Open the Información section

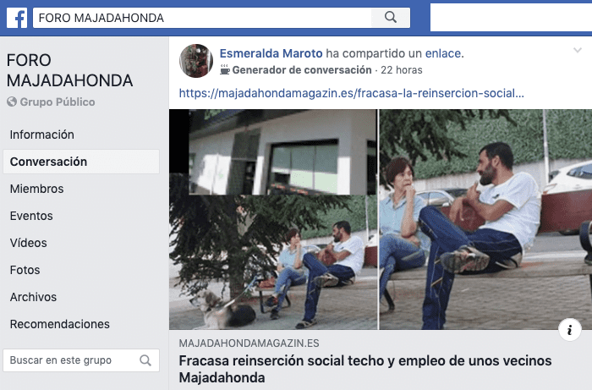click(42, 135)
